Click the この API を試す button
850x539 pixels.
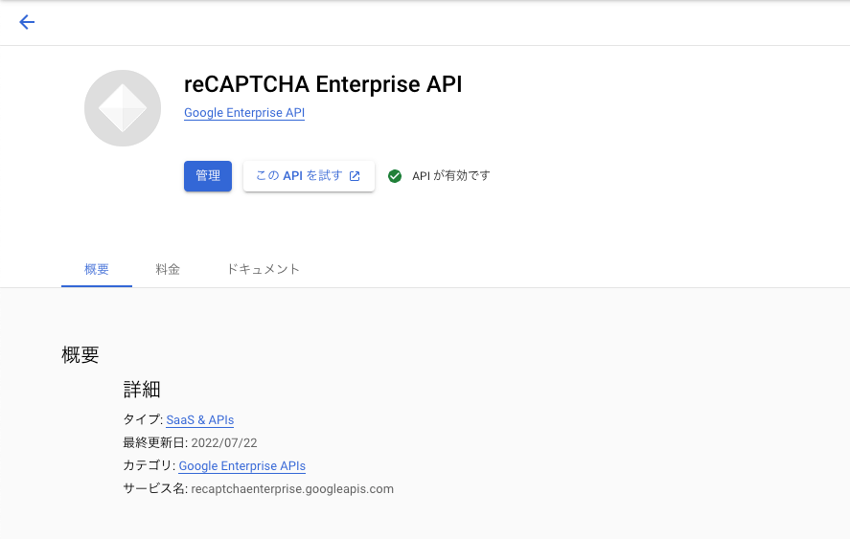click(309, 176)
